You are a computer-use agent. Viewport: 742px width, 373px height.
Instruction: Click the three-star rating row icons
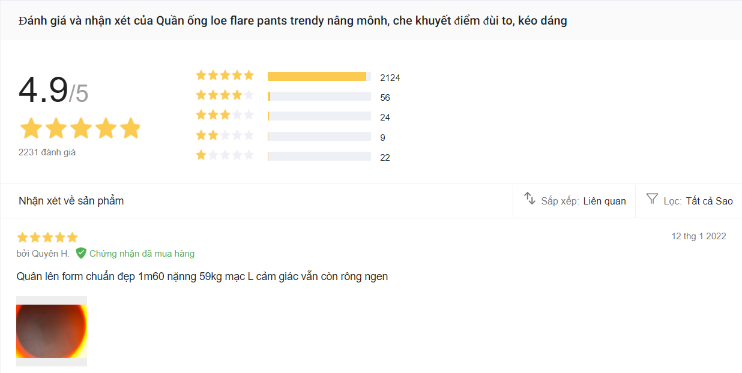pos(225,115)
